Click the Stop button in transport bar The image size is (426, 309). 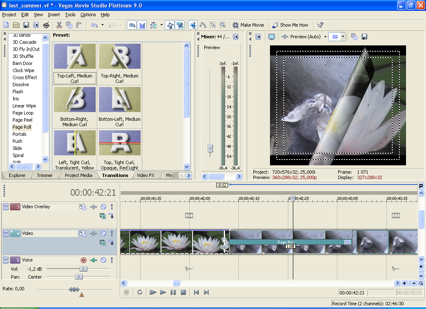183,292
